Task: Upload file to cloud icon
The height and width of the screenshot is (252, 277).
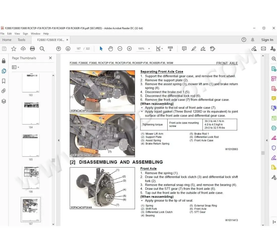Action: coord(23,49)
